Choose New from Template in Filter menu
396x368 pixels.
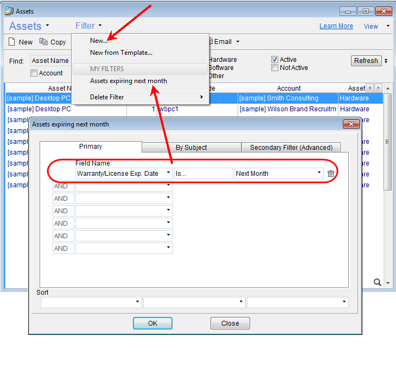pos(121,53)
